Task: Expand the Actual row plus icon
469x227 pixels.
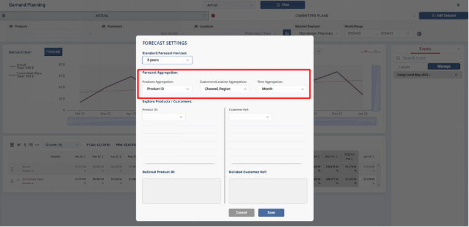Action: coord(18,167)
